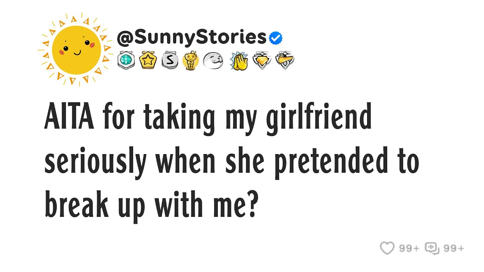Image resolution: width=484 pixels, height=272 pixels.
Task: Click the clapping hands award icon
Action: [239, 60]
